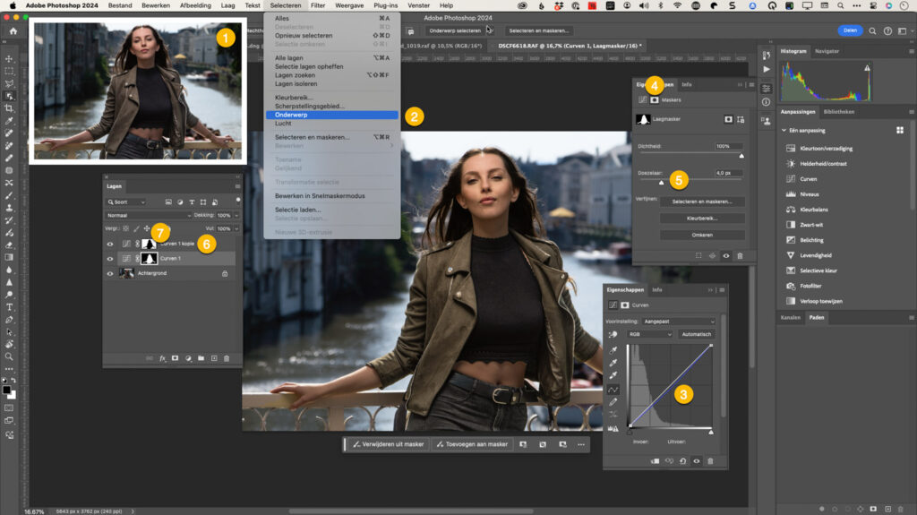Select the Clone Stamp tool
The width and height of the screenshot is (917, 515).
pos(9,208)
